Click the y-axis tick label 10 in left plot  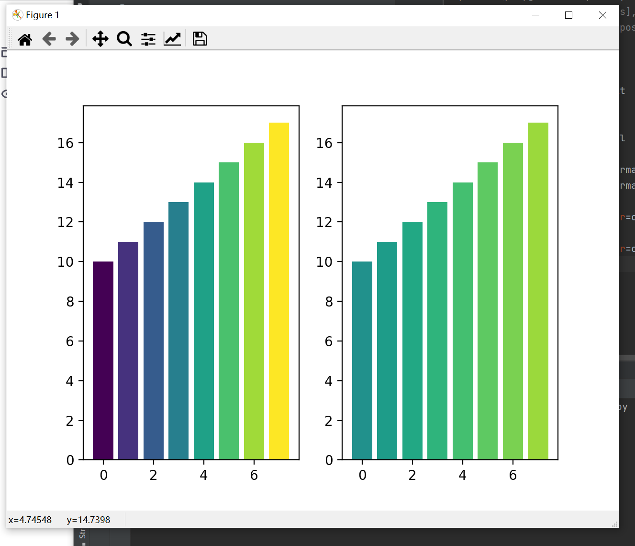tap(65, 262)
